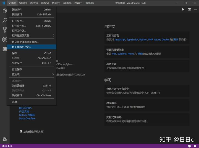
Task: Click the Python link
Action: (143, 39)
